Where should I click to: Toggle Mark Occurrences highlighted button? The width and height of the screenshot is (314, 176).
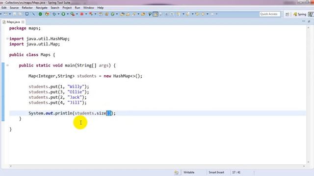156,14
